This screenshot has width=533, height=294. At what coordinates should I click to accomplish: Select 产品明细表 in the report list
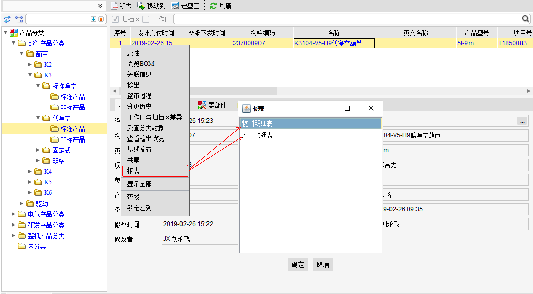click(257, 135)
